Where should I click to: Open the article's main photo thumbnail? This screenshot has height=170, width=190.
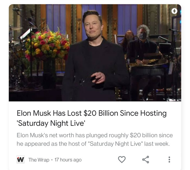[95, 53]
